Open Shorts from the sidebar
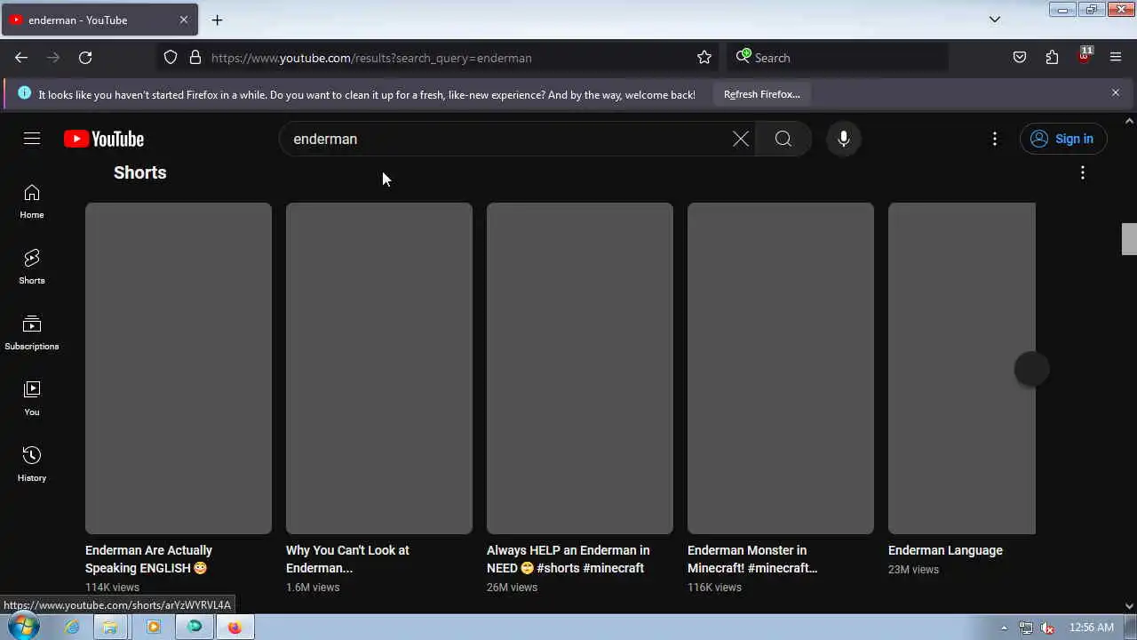The height and width of the screenshot is (640, 1137). click(32, 268)
